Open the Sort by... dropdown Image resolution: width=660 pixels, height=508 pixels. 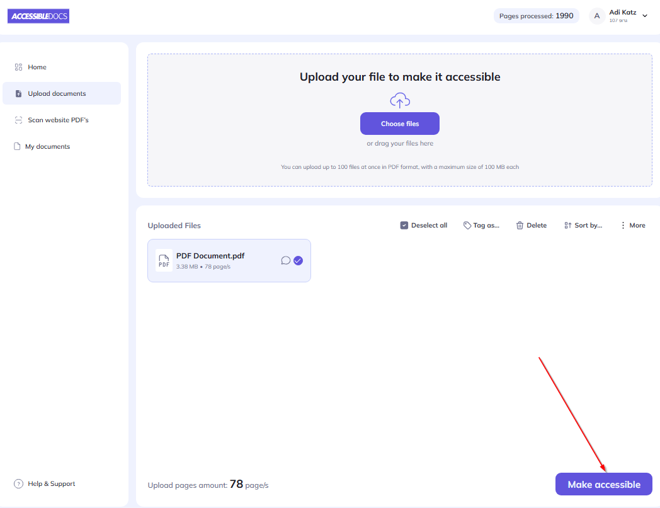coord(583,225)
